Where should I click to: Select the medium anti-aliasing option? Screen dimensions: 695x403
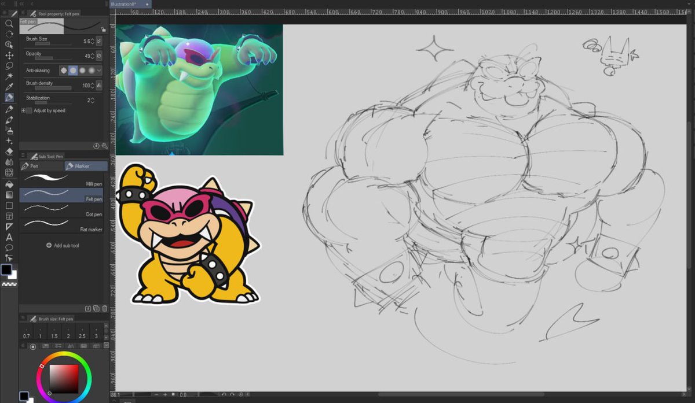[82, 71]
